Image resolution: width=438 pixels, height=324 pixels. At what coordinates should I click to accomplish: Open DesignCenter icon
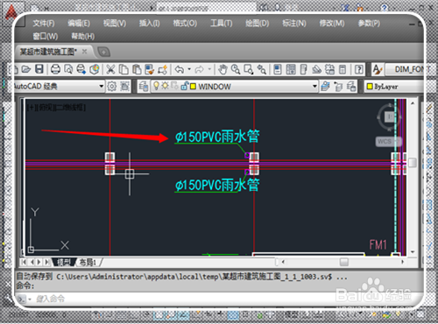click(x=291, y=69)
